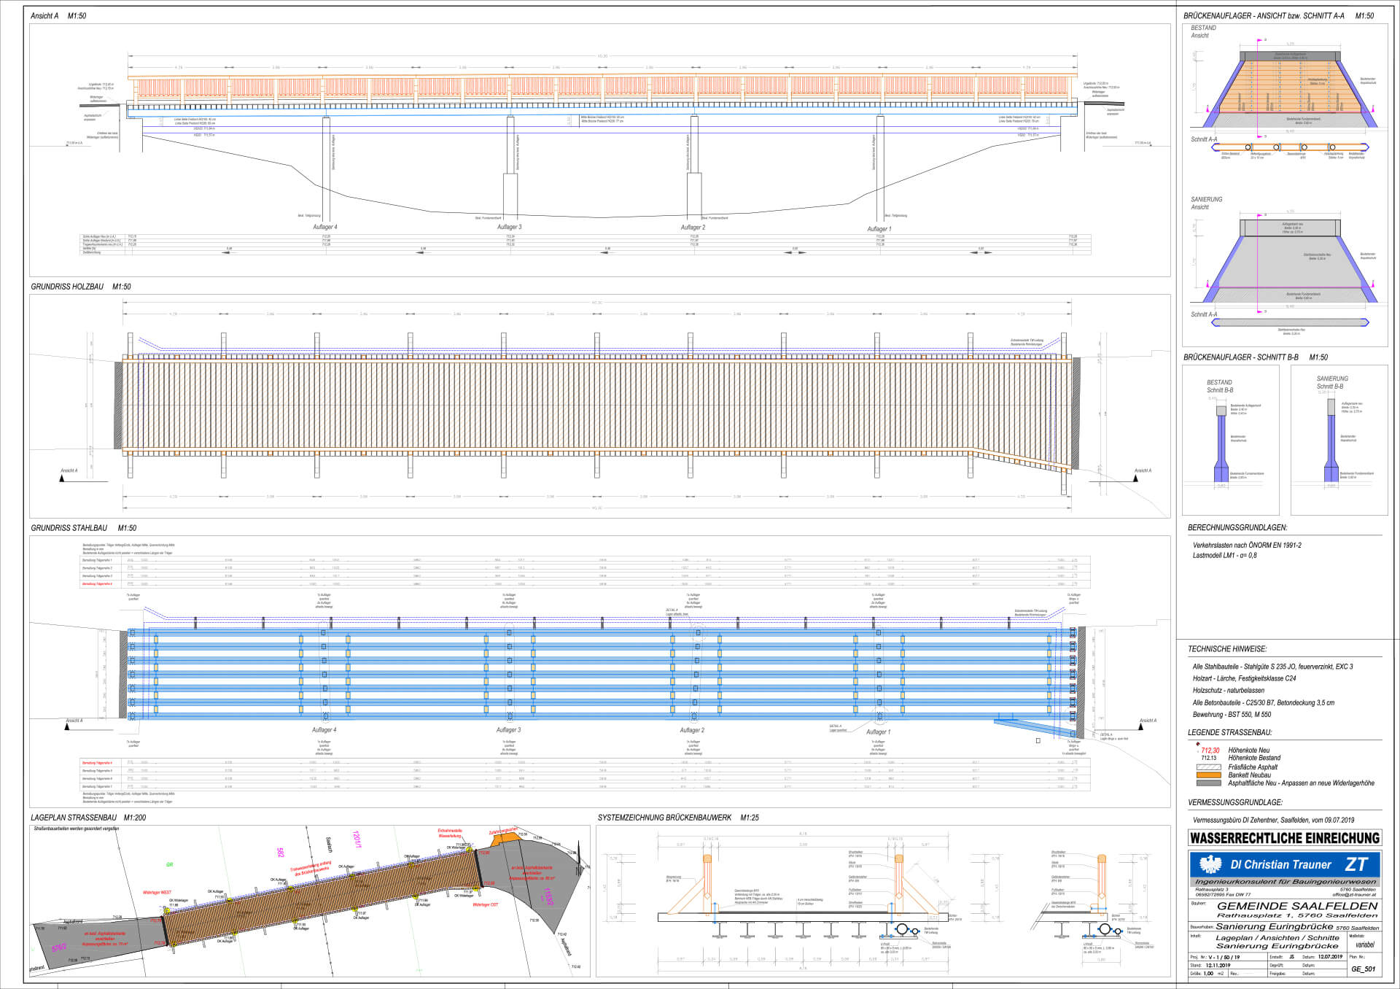Image resolution: width=1400 pixels, height=989 pixels.
Task: Click plan number GE_501 in title block
Action: [1363, 969]
